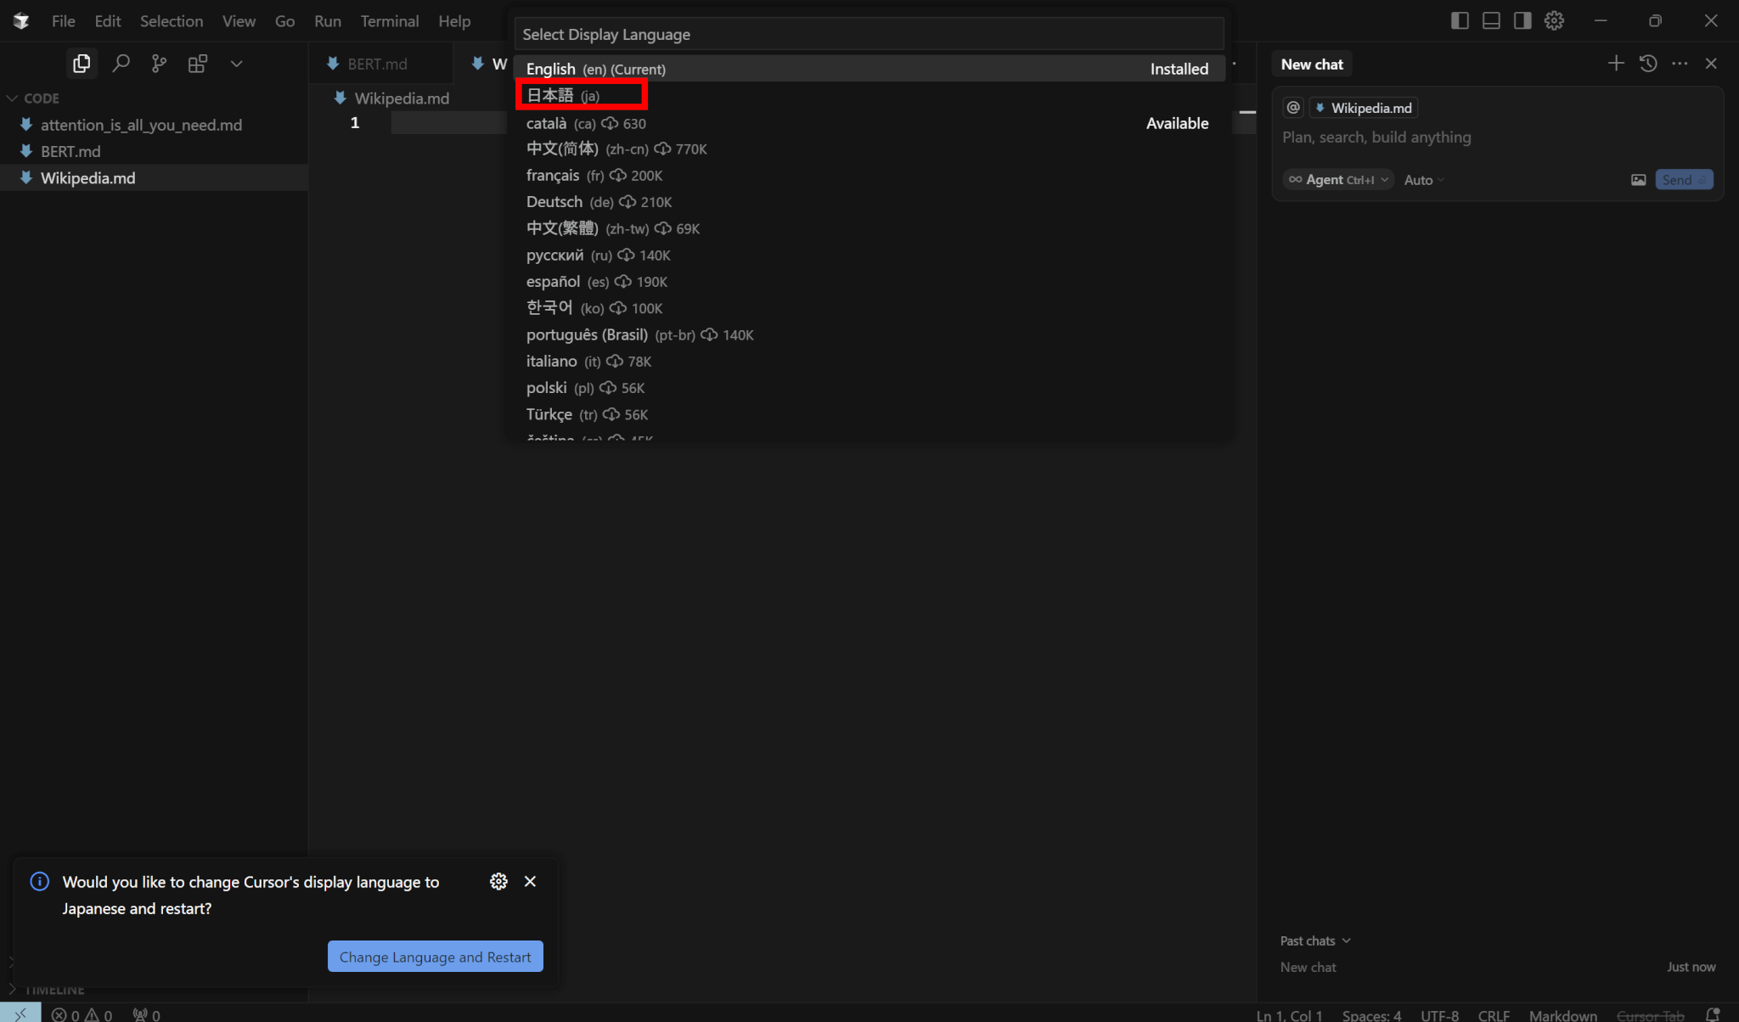
Task: Switch to the BERT.md tab
Action: point(376,64)
